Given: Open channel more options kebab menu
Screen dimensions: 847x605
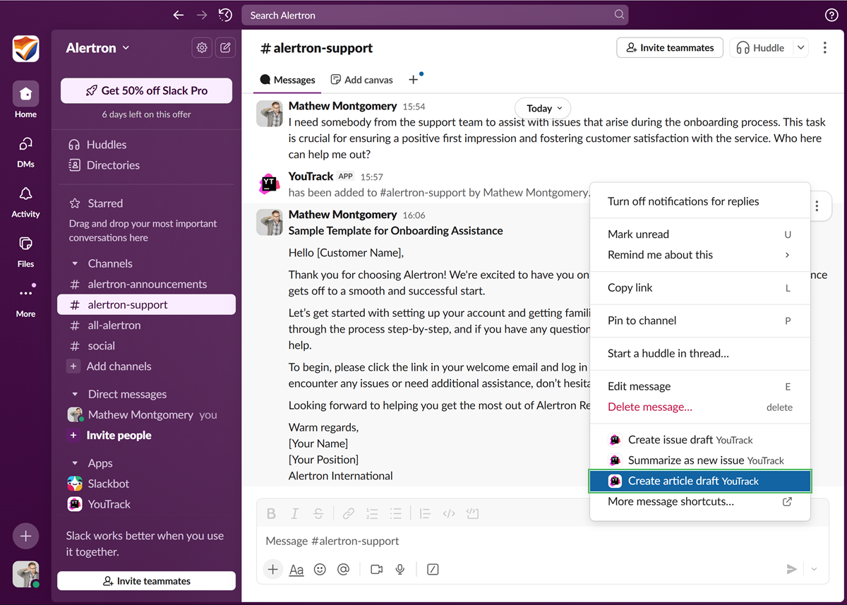Looking at the screenshot, I should coord(824,47).
